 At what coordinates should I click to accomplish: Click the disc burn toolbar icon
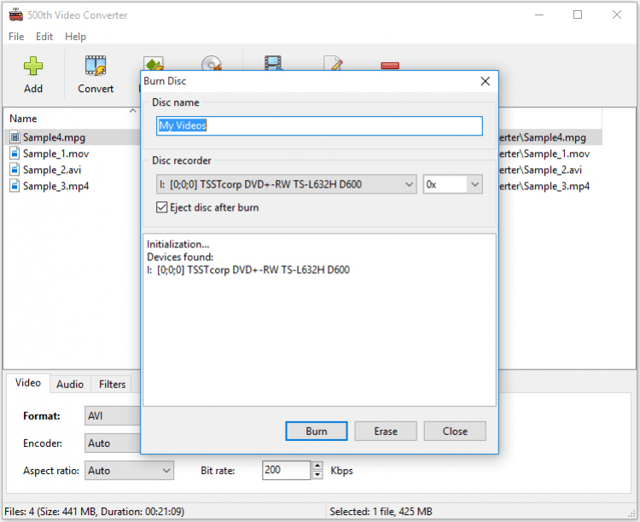[x=212, y=63]
